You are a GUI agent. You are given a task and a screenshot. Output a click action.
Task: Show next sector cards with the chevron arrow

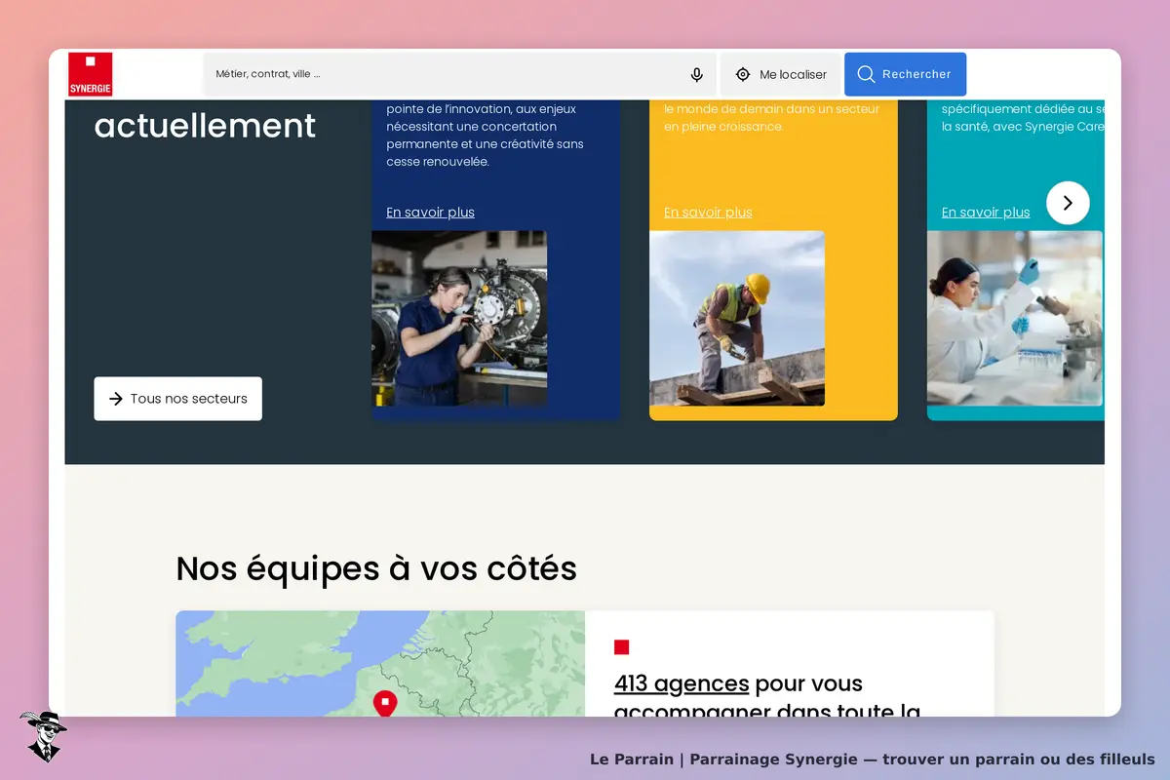[x=1068, y=203]
